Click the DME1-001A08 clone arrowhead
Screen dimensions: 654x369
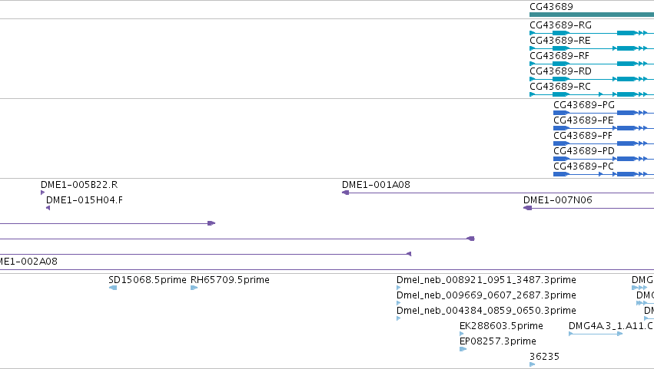coord(345,193)
